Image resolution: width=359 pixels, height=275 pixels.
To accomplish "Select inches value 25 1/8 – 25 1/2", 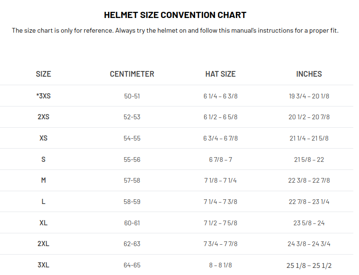I will pyautogui.click(x=309, y=265).
